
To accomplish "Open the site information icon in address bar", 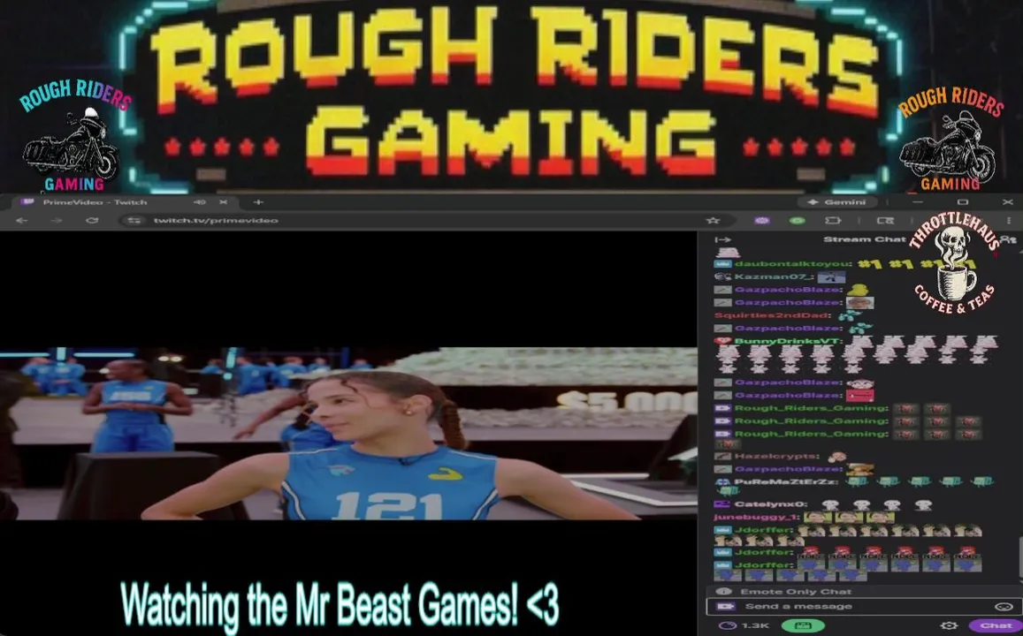I will pyautogui.click(x=134, y=220).
